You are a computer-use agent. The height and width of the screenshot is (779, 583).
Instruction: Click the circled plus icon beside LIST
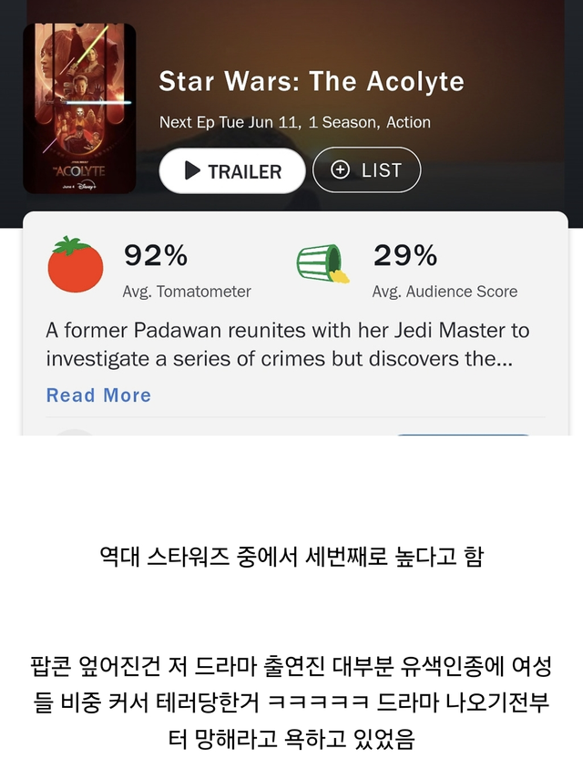click(340, 169)
